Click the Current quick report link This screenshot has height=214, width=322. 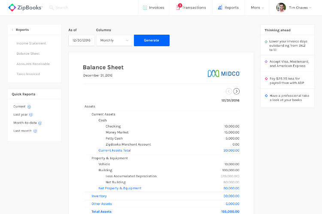[19, 107]
